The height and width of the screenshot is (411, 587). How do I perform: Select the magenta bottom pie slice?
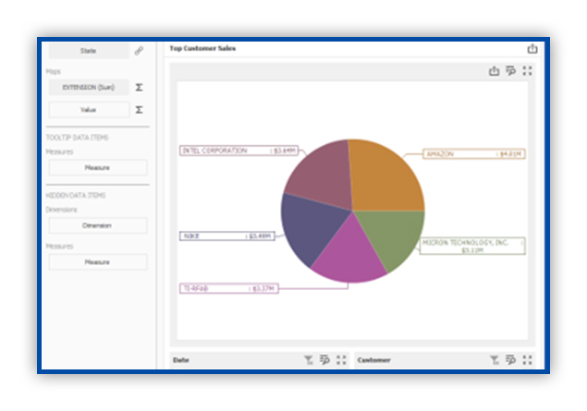tap(349, 254)
